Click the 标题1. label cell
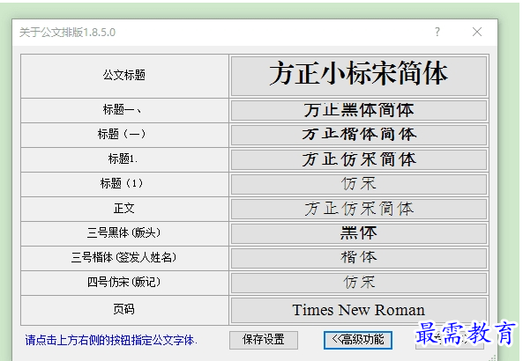The height and width of the screenshot is (361, 523). tap(124, 159)
